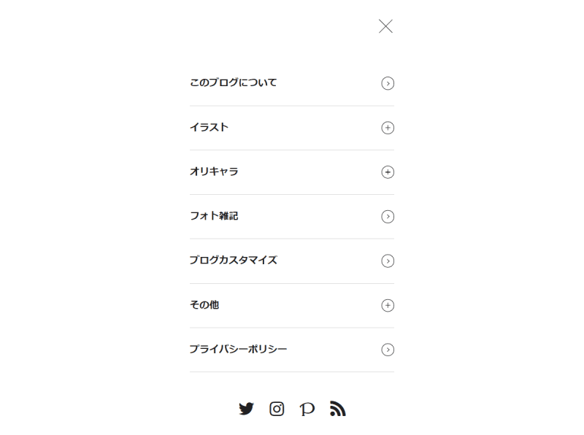Go to the フォト雑記 page link
The image size is (584, 435).
click(x=214, y=215)
